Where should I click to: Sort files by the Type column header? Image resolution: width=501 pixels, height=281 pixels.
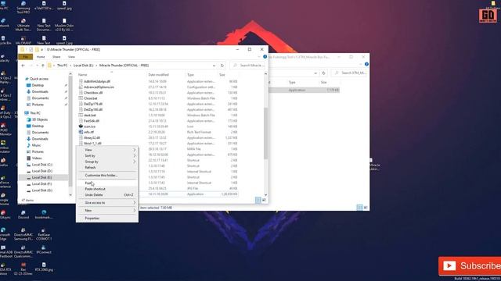[x=191, y=75]
